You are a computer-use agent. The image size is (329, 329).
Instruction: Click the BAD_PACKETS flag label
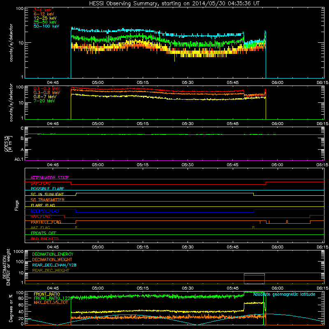[45, 239]
